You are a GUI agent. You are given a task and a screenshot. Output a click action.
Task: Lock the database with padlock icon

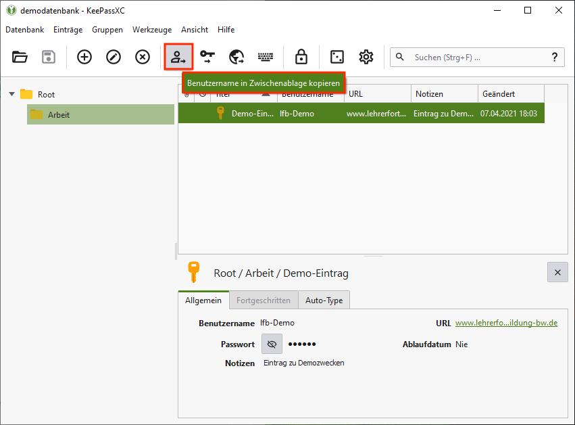(x=301, y=57)
